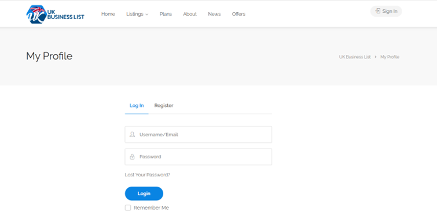Follow the UK Business List breadcrumb link
The image size is (437, 222).
pyautogui.click(x=355, y=57)
